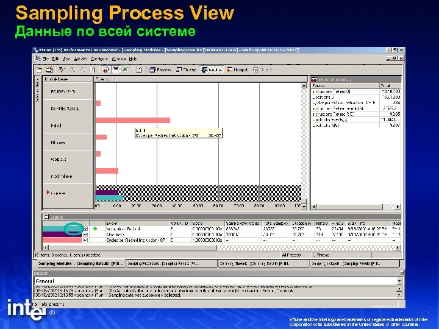Select the Sampling Hotspots bottom tab

pos(354,264)
